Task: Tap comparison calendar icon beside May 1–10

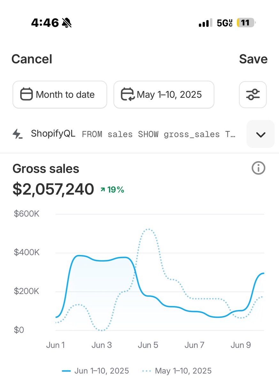Action: coord(128,94)
